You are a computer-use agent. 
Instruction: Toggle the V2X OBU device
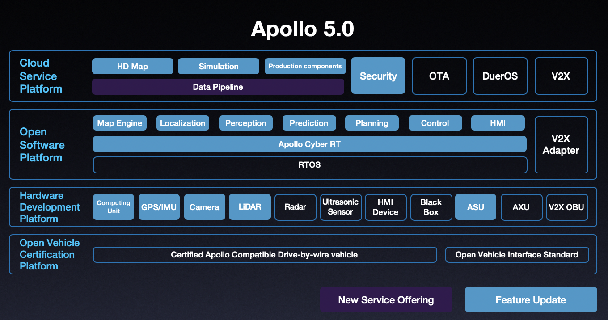(567, 207)
